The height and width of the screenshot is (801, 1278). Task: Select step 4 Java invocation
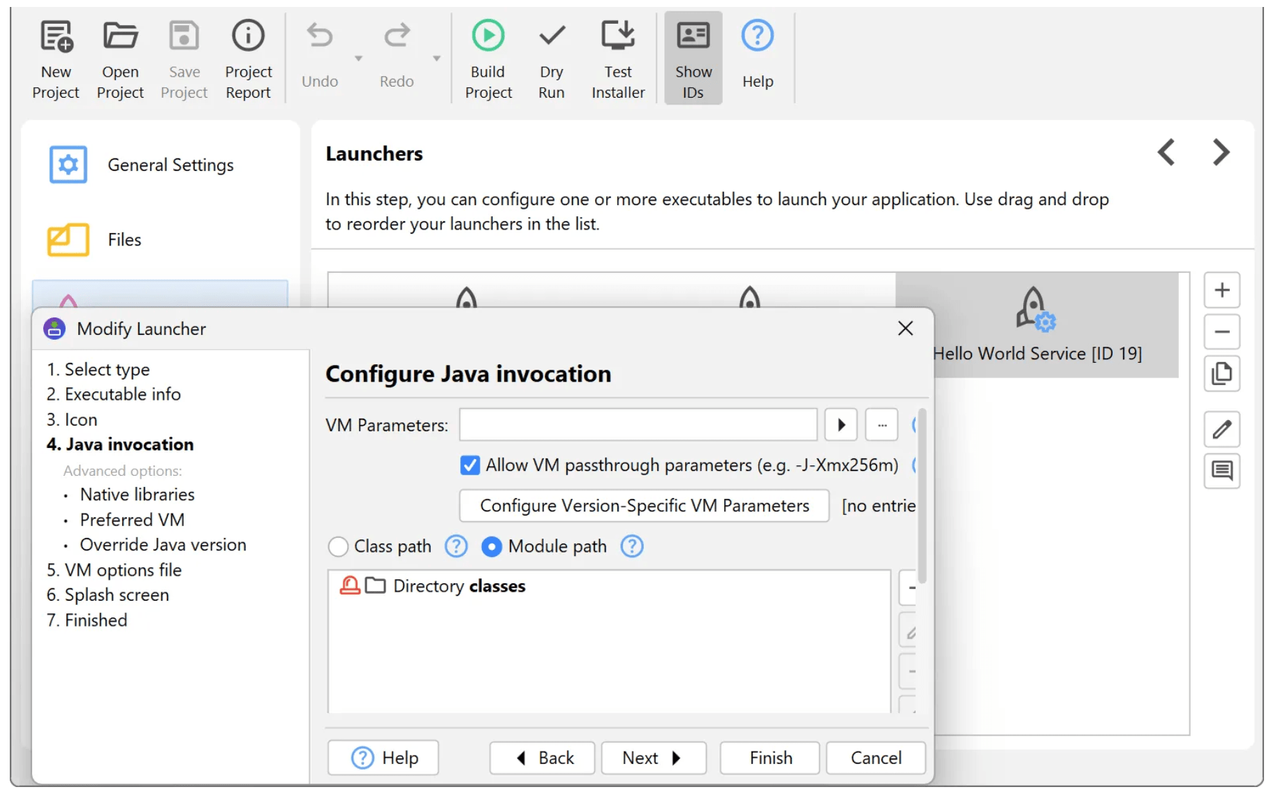pyautogui.click(x=120, y=444)
